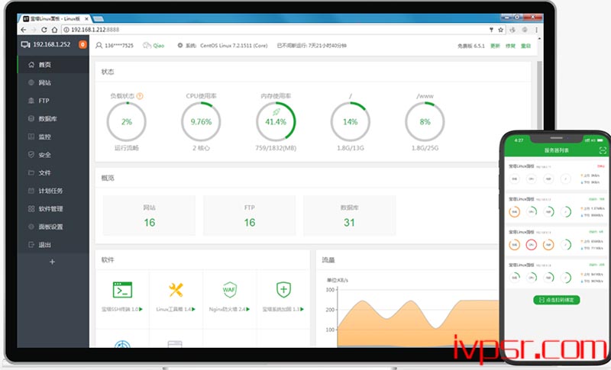This screenshot has height=370, width=611.
Task: Open the Nginx防火墙 WAF shield icon
Action: coord(230,290)
